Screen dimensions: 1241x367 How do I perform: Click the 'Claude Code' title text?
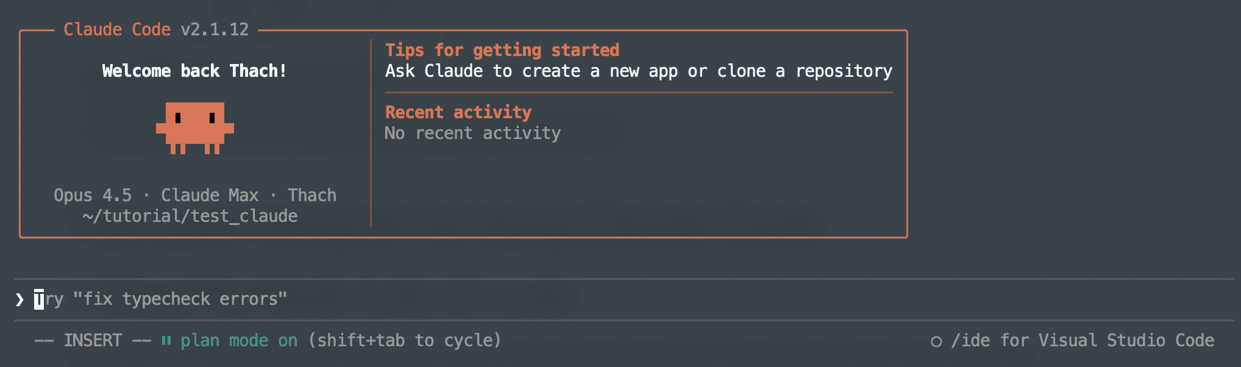coord(117,29)
